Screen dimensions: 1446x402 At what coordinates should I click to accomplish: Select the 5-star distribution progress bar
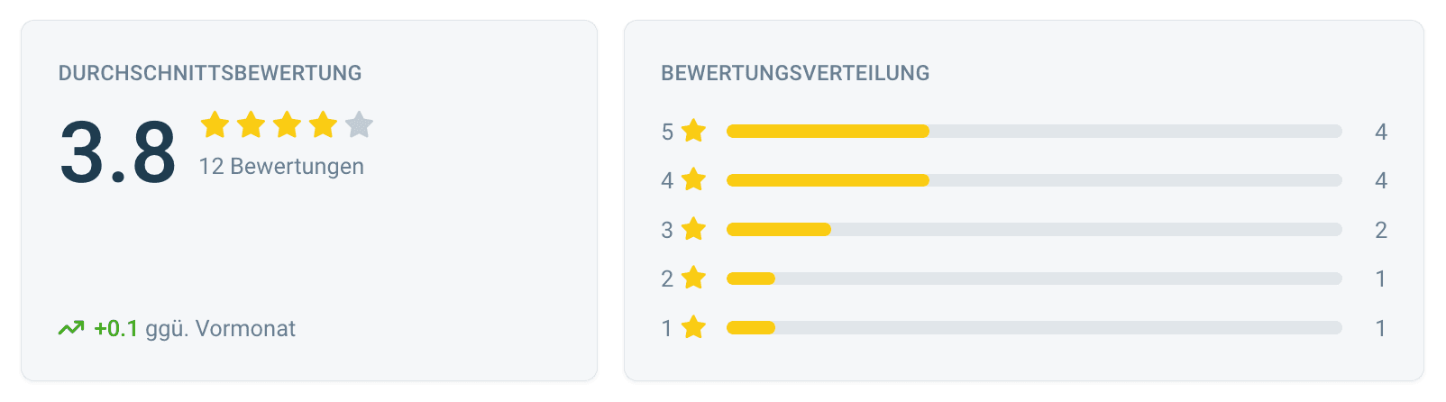point(1034,132)
